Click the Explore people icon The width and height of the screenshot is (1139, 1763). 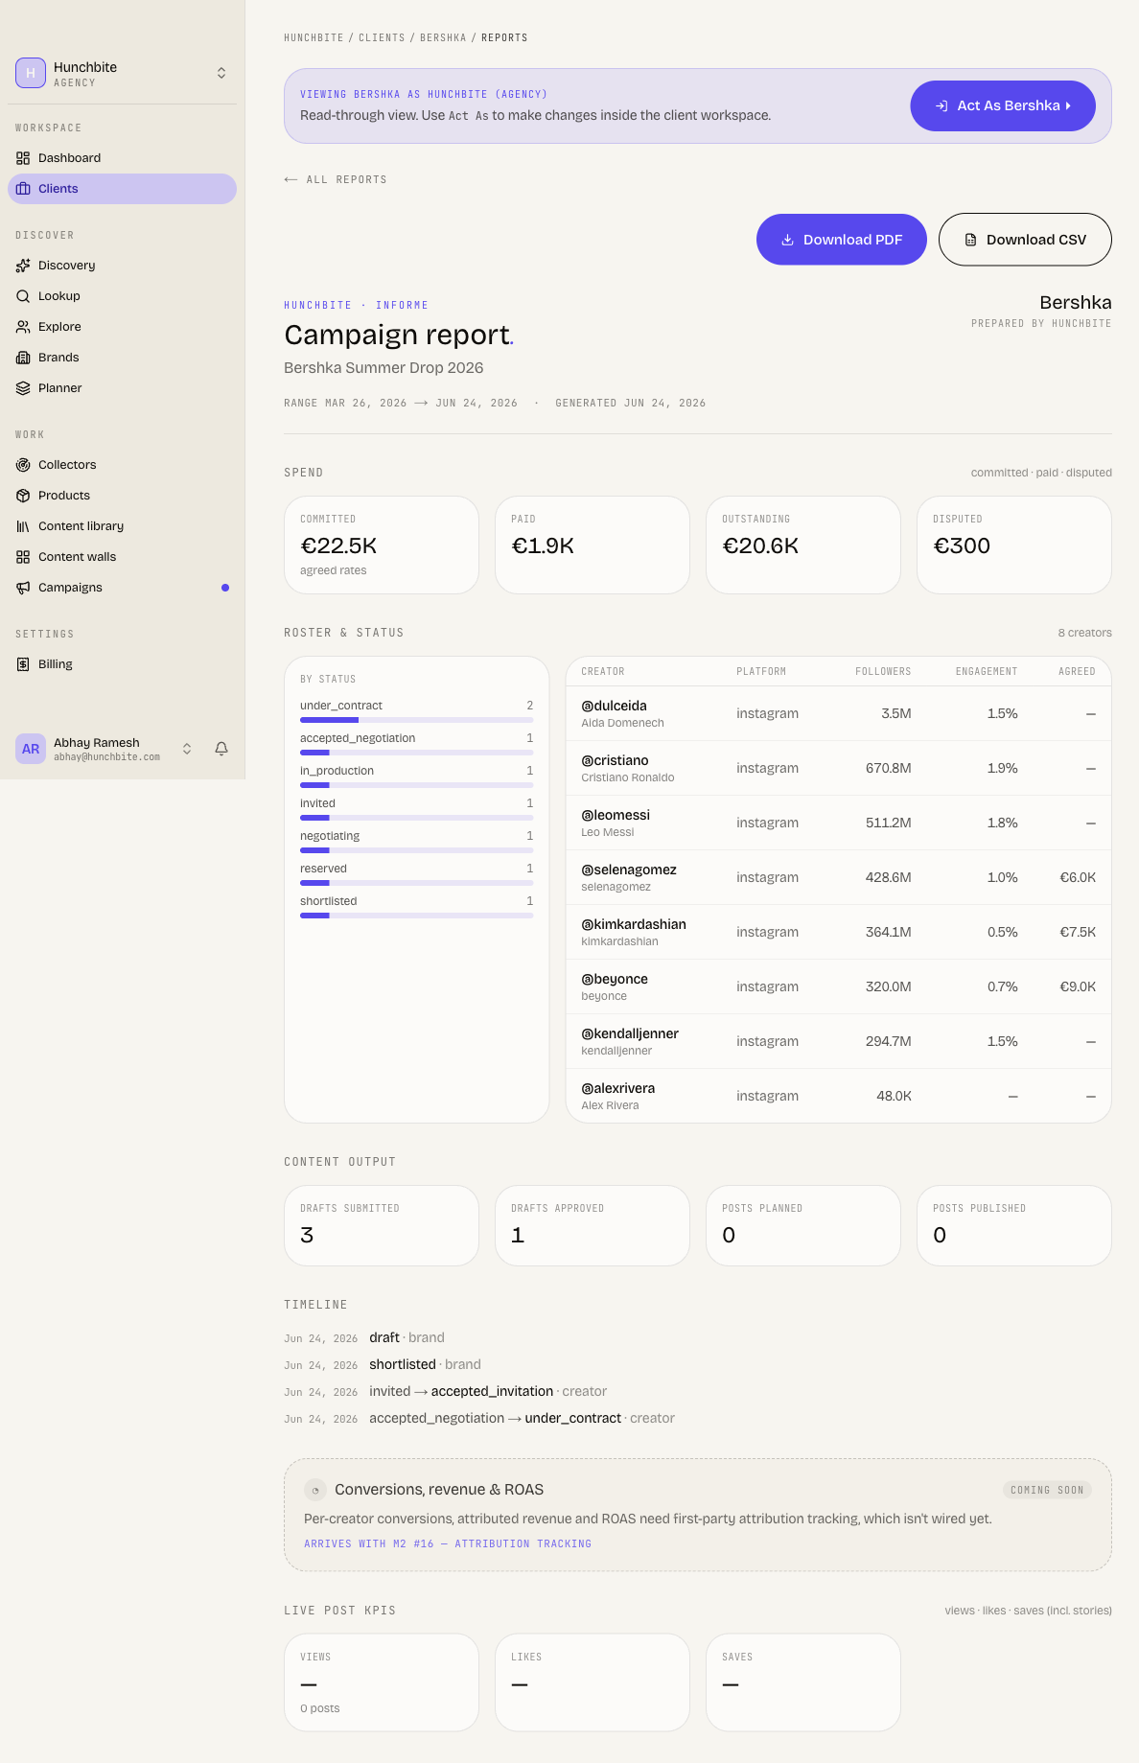tap(23, 327)
